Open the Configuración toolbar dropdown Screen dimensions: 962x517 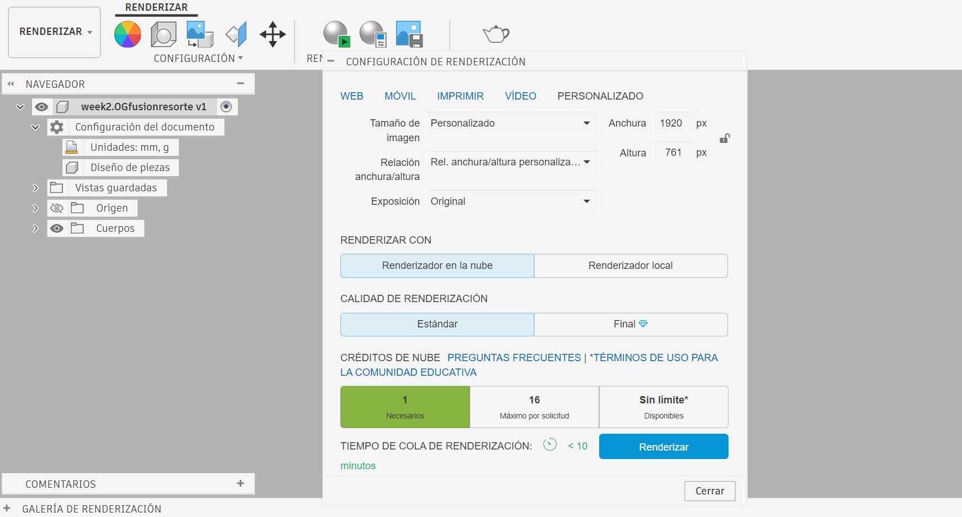pyautogui.click(x=199, y=59)
